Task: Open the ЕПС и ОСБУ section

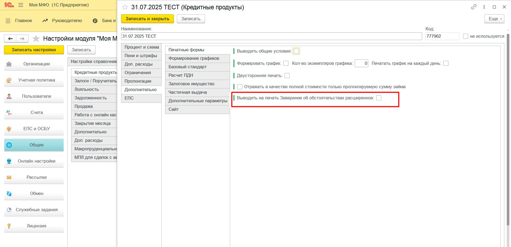Action: [34, 129]
